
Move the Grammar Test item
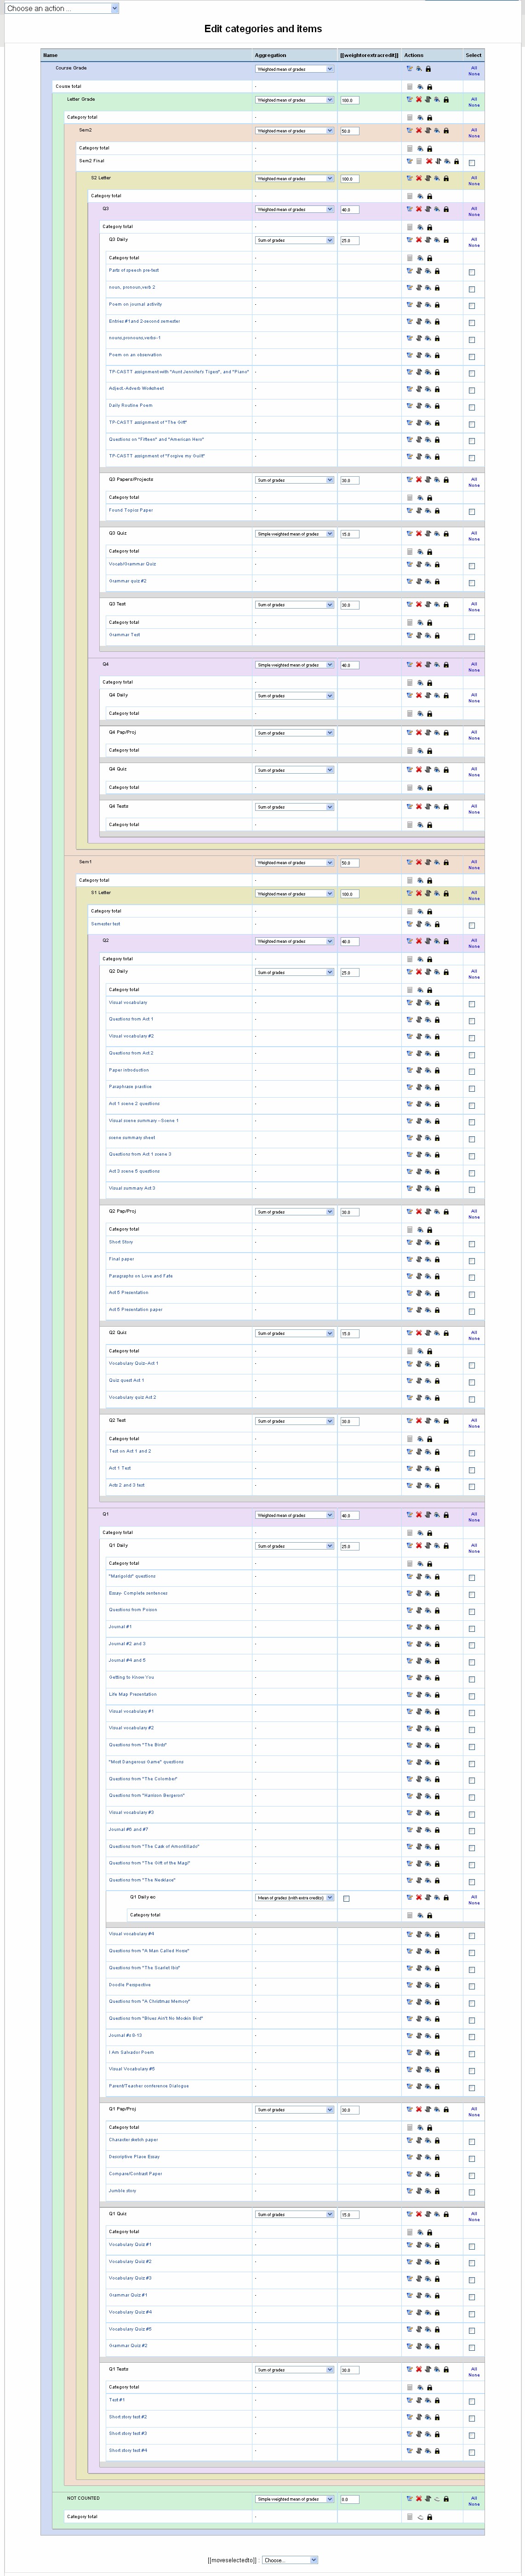point(419,635)
